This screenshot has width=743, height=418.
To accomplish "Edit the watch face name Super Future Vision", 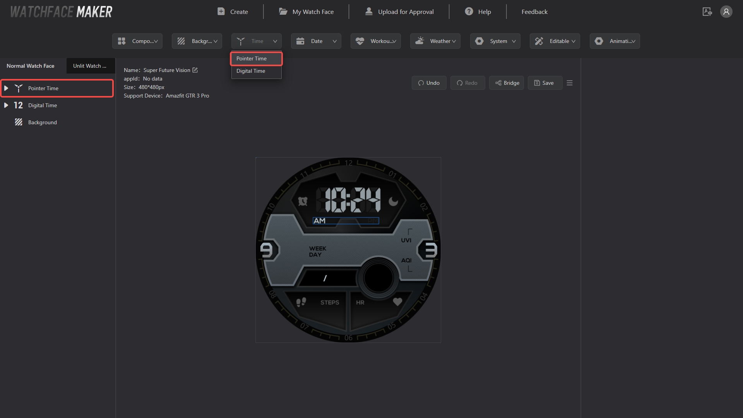I will coord(195,70).
